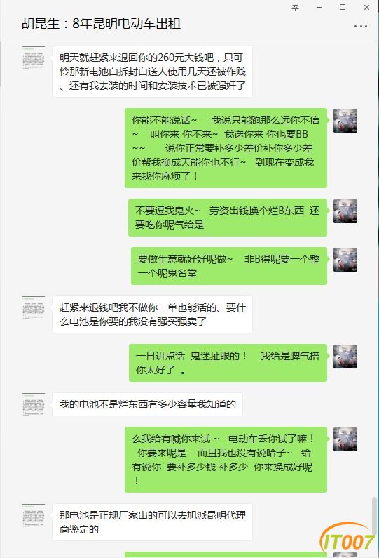Click the chat title 胡昆生：8年昆明电动车出租

tap(102, 24)
